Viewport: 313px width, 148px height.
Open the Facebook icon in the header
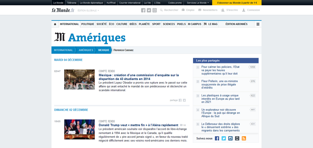(143, 10)
